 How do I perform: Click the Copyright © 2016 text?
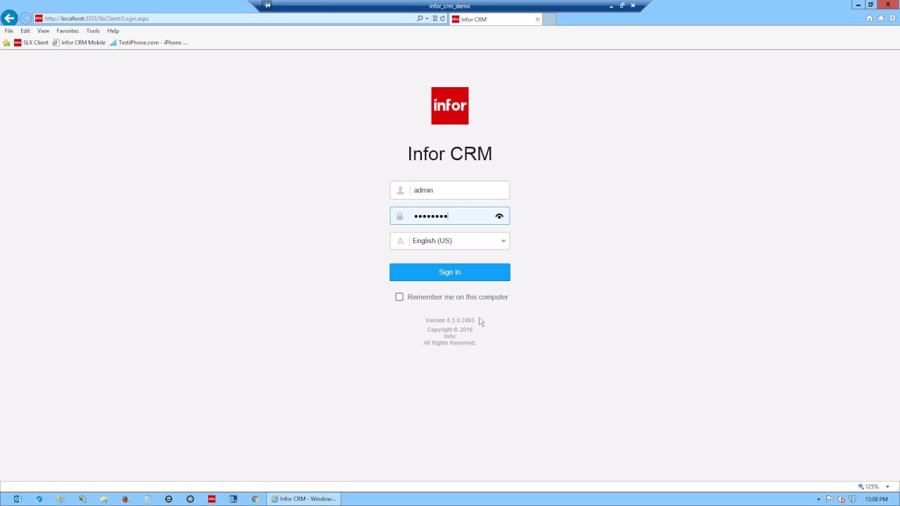click(x=450, y=330)
